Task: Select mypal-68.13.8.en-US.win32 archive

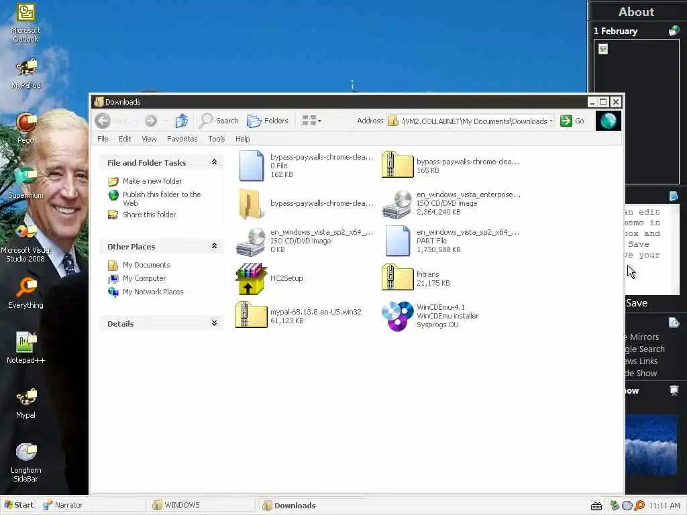Action: tap(299, 315)
